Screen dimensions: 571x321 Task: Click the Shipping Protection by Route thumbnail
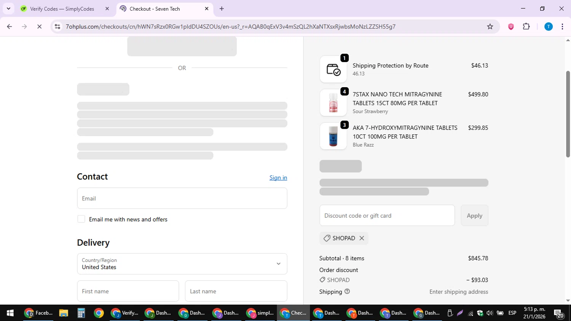click(333, 69)
